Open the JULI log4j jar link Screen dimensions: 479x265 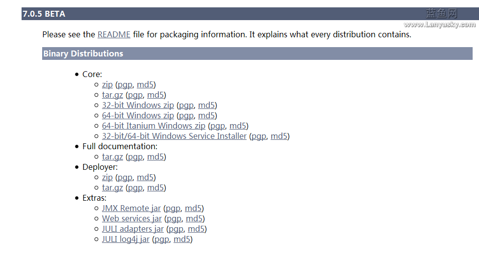pos(126,239)
